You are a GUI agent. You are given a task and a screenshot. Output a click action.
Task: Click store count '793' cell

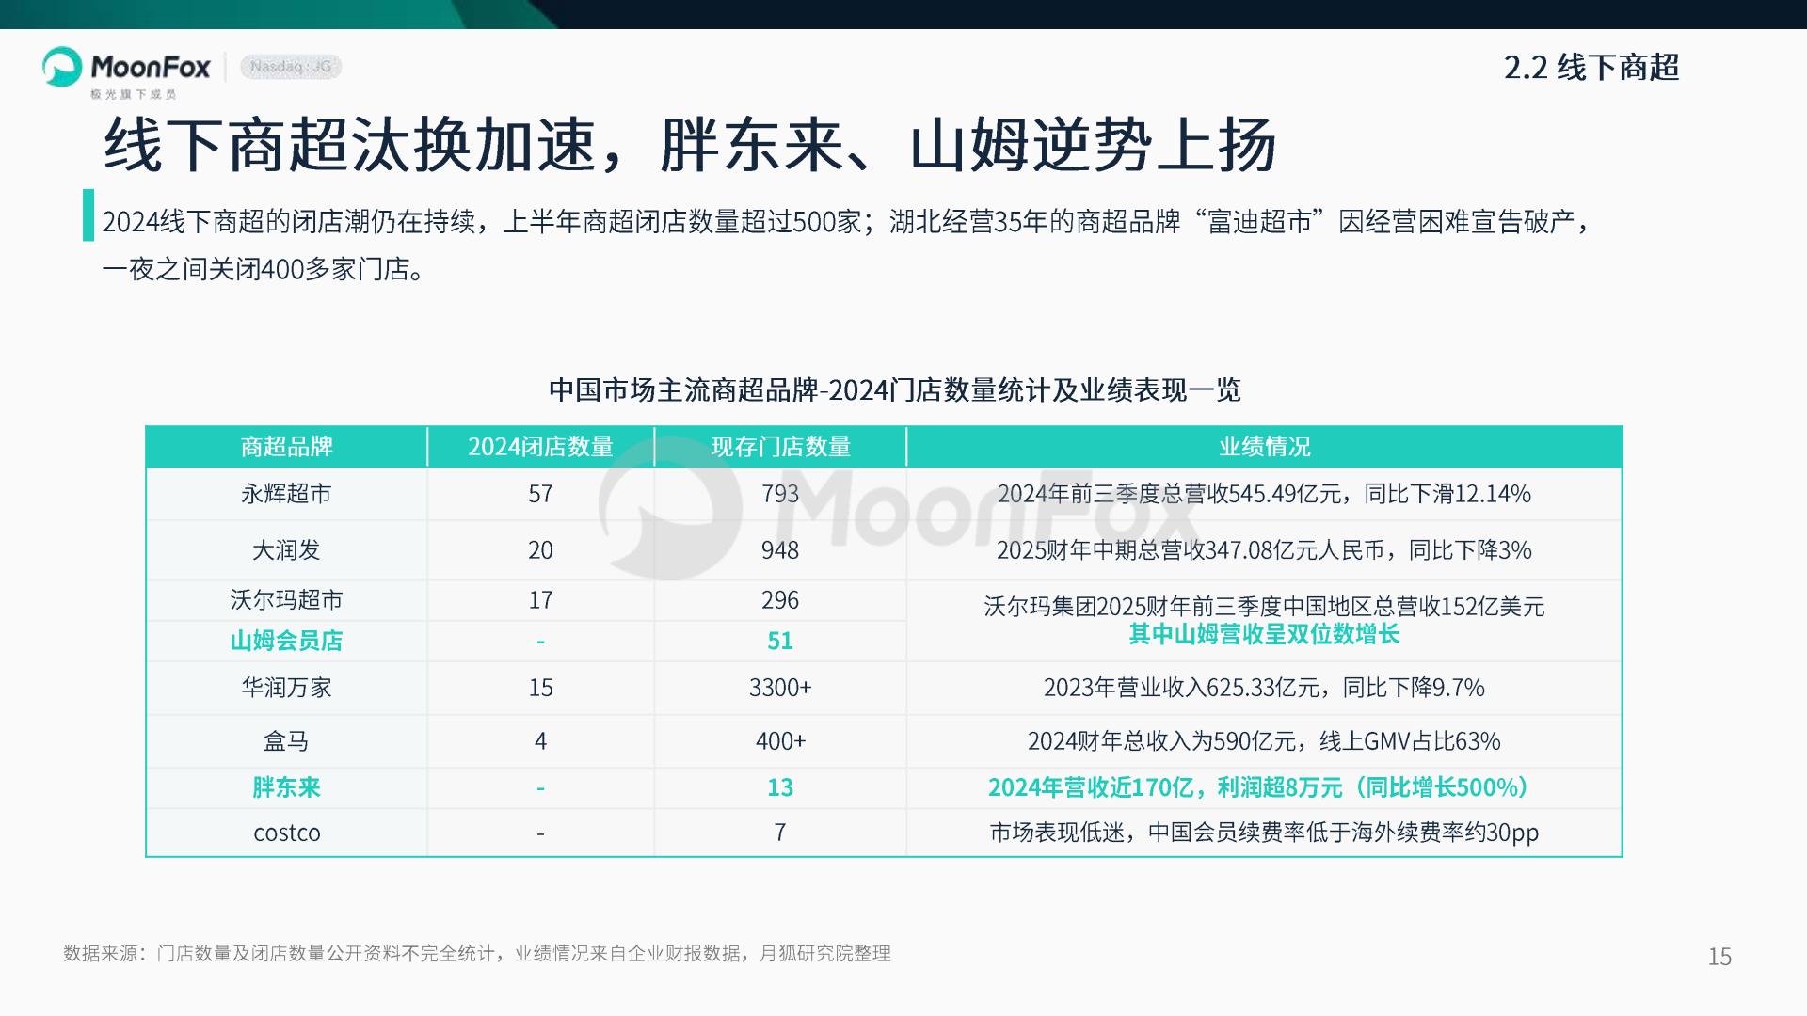click(x=780, y=494)
